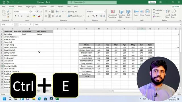
Task: Toggle Bottom Align
Action: point(53,12)
